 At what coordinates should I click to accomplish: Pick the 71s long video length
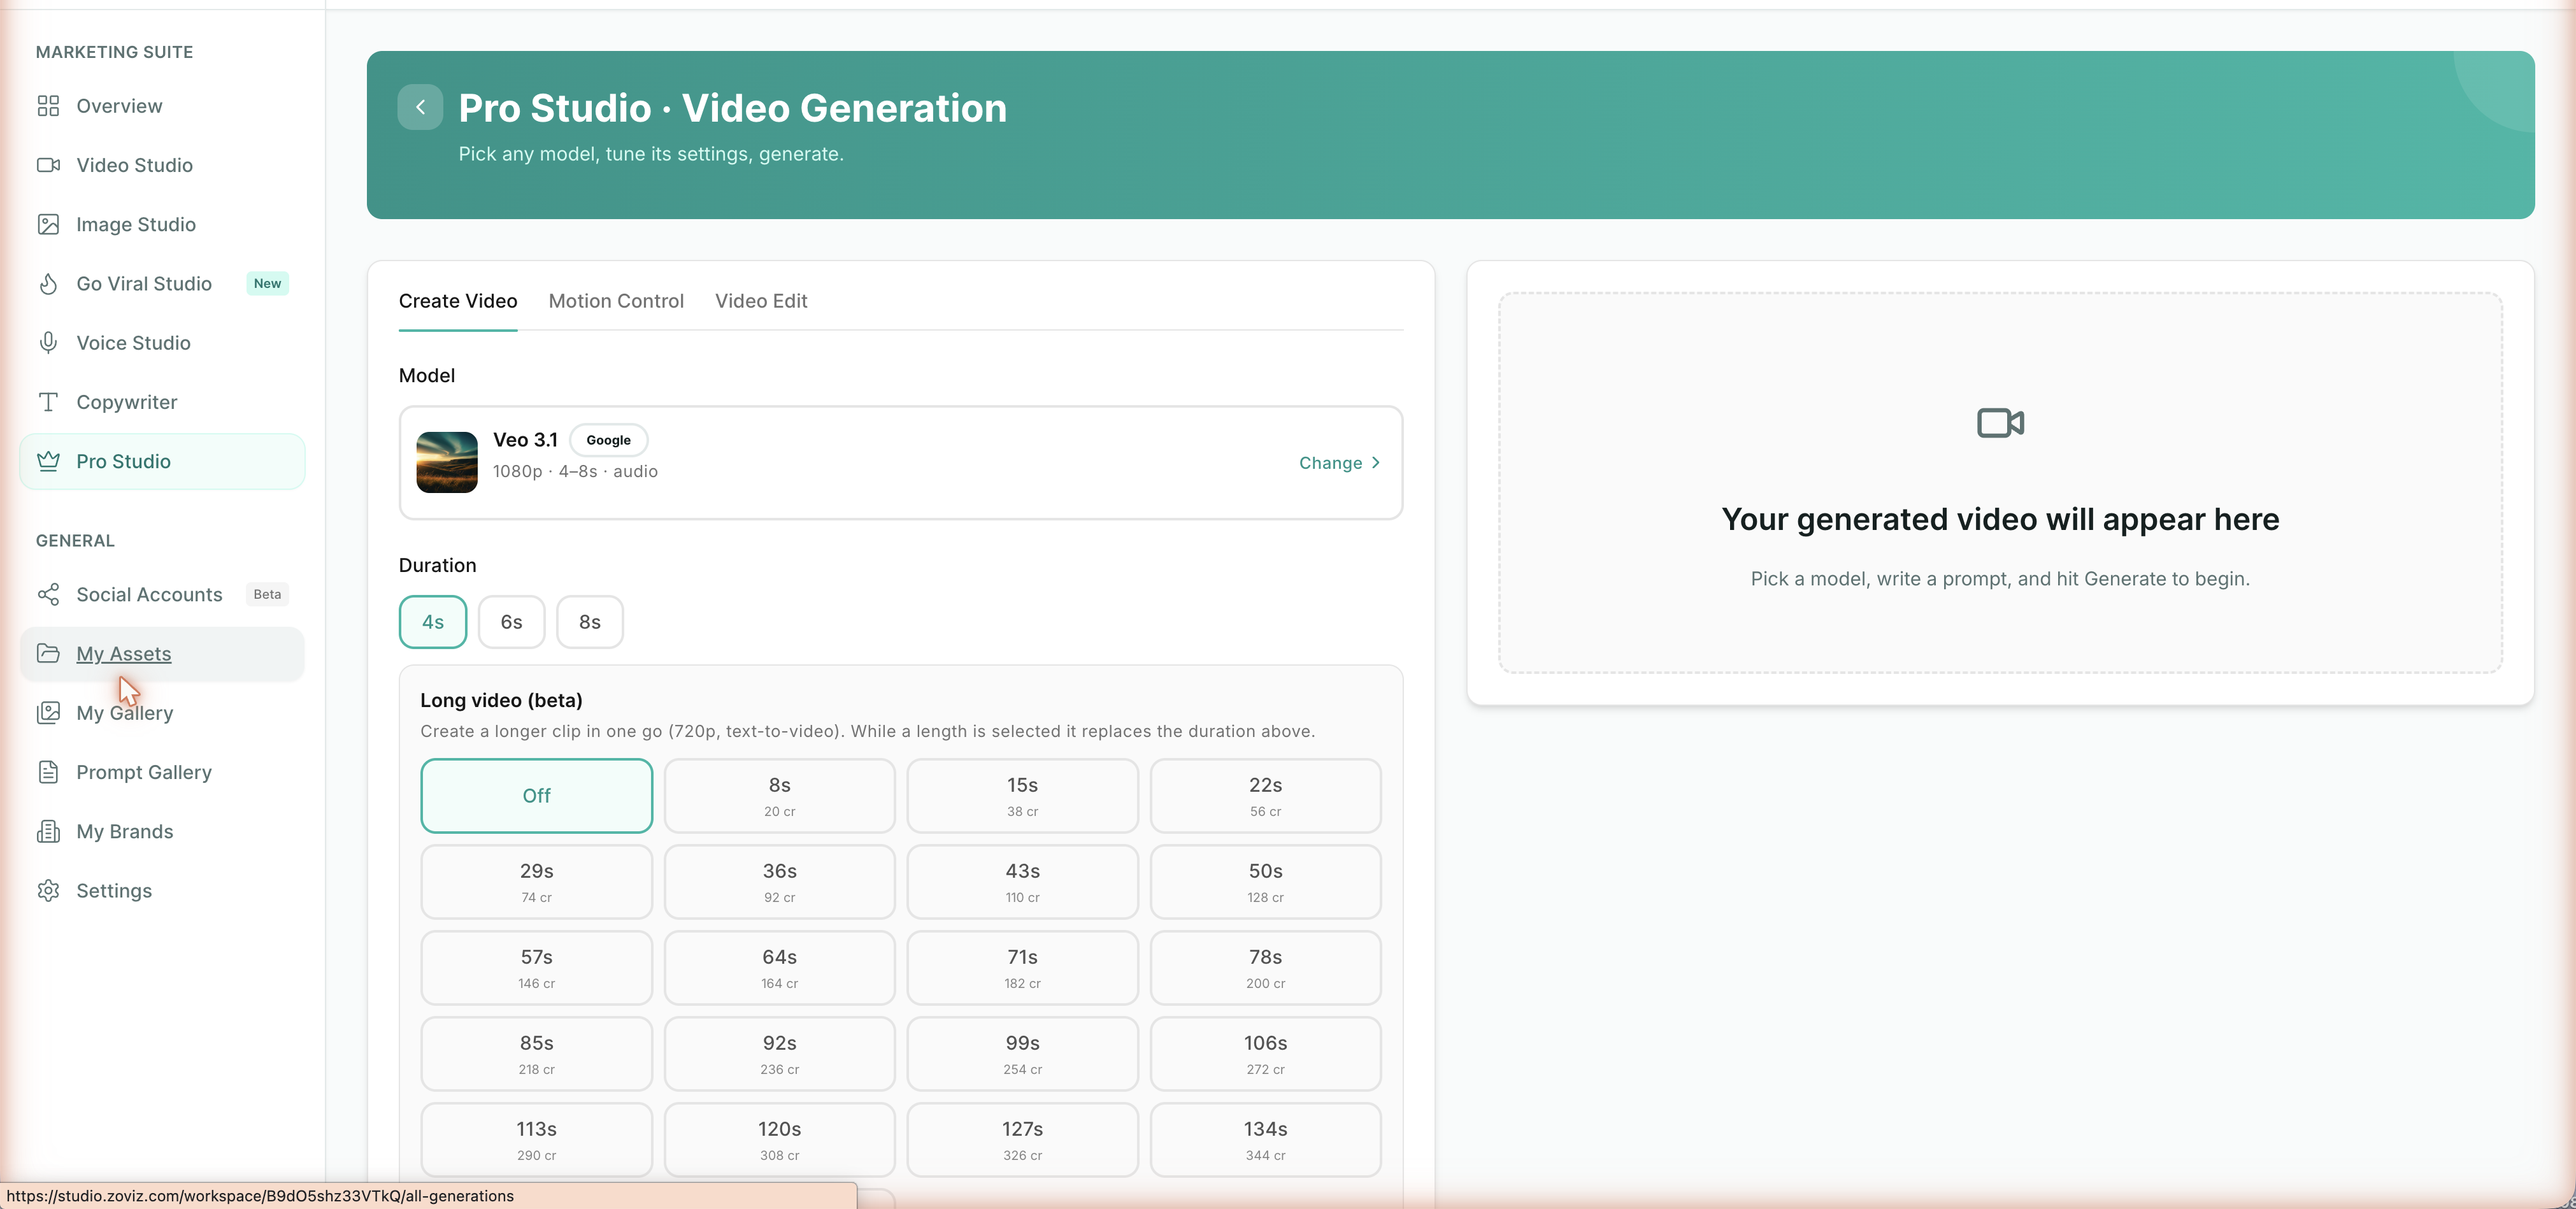[1022, 968]
